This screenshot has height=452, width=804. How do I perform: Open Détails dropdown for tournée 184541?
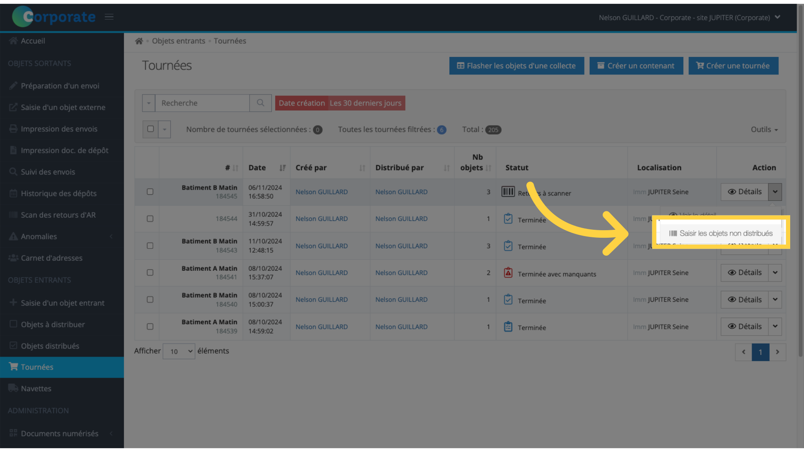click(775, 273)
